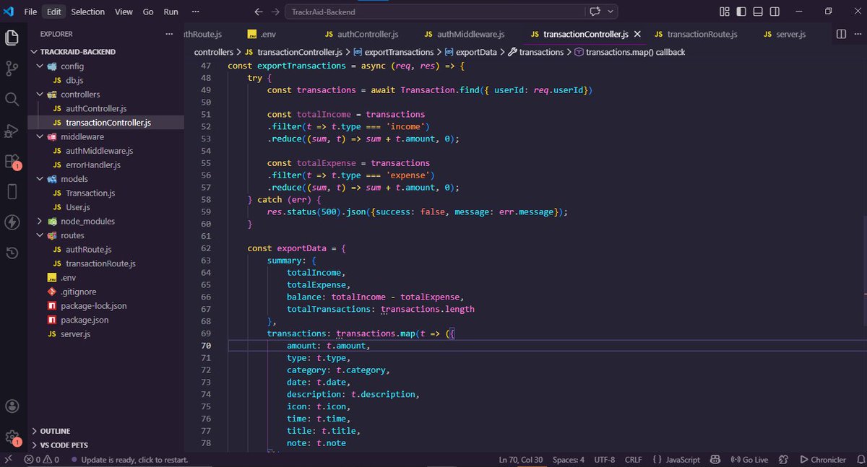Viewport: 867px width, 467px height.
Task: Open the Edit menu
Action: [54, 12]
